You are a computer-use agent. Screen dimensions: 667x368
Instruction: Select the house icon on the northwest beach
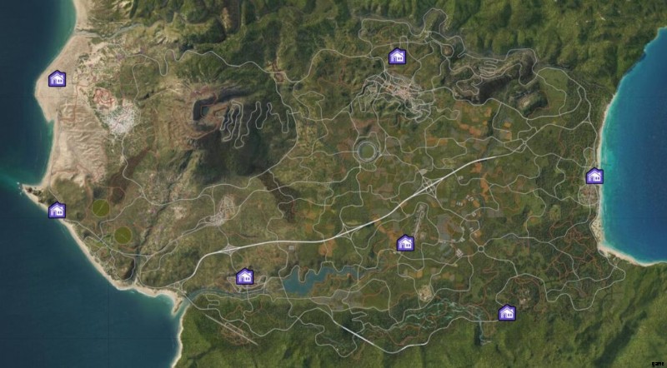pyautogui.click(x=57, y=78)
